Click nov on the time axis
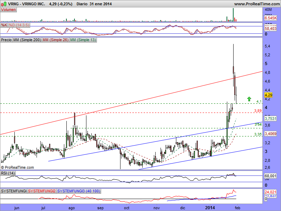The image size is (281, 211). [156, 208]
